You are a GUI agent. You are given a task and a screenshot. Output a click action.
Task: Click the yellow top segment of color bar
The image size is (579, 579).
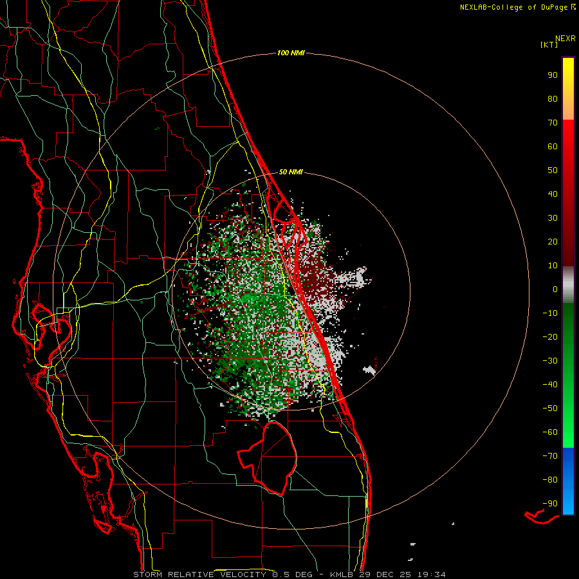[x=568, y=89]
